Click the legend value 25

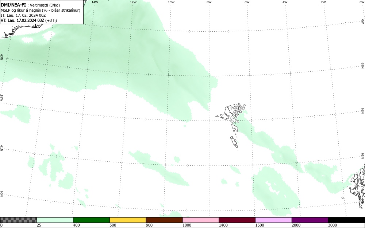pos(39,225)
